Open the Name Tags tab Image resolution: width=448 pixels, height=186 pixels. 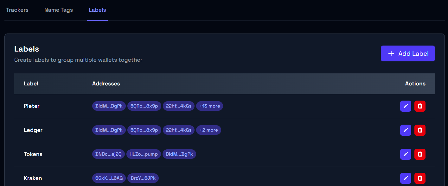pos(59,10)
